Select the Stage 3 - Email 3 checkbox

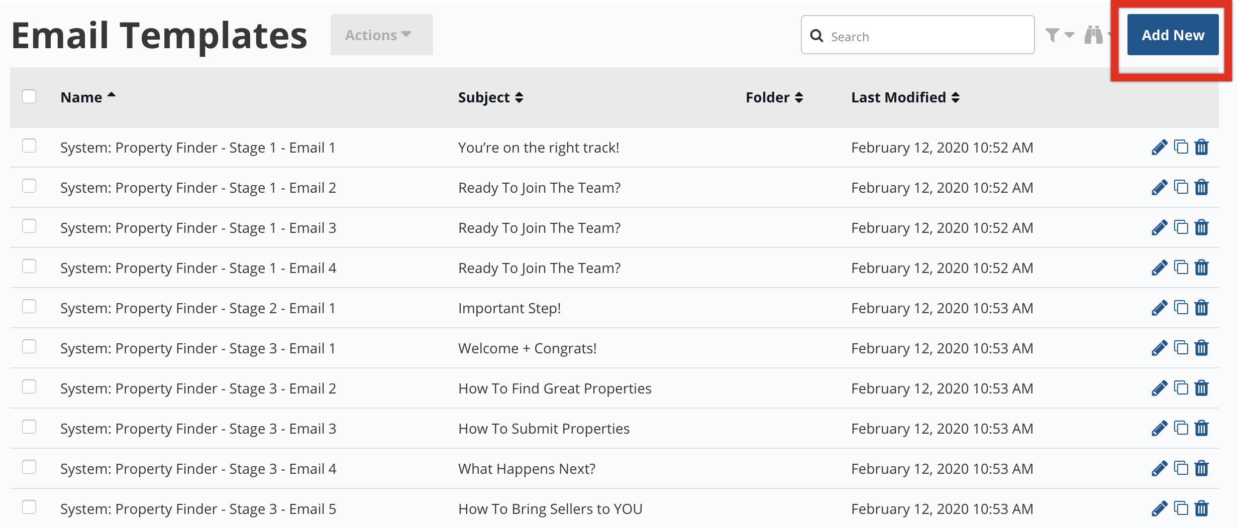pyautogui.click(x=29, y=427)
